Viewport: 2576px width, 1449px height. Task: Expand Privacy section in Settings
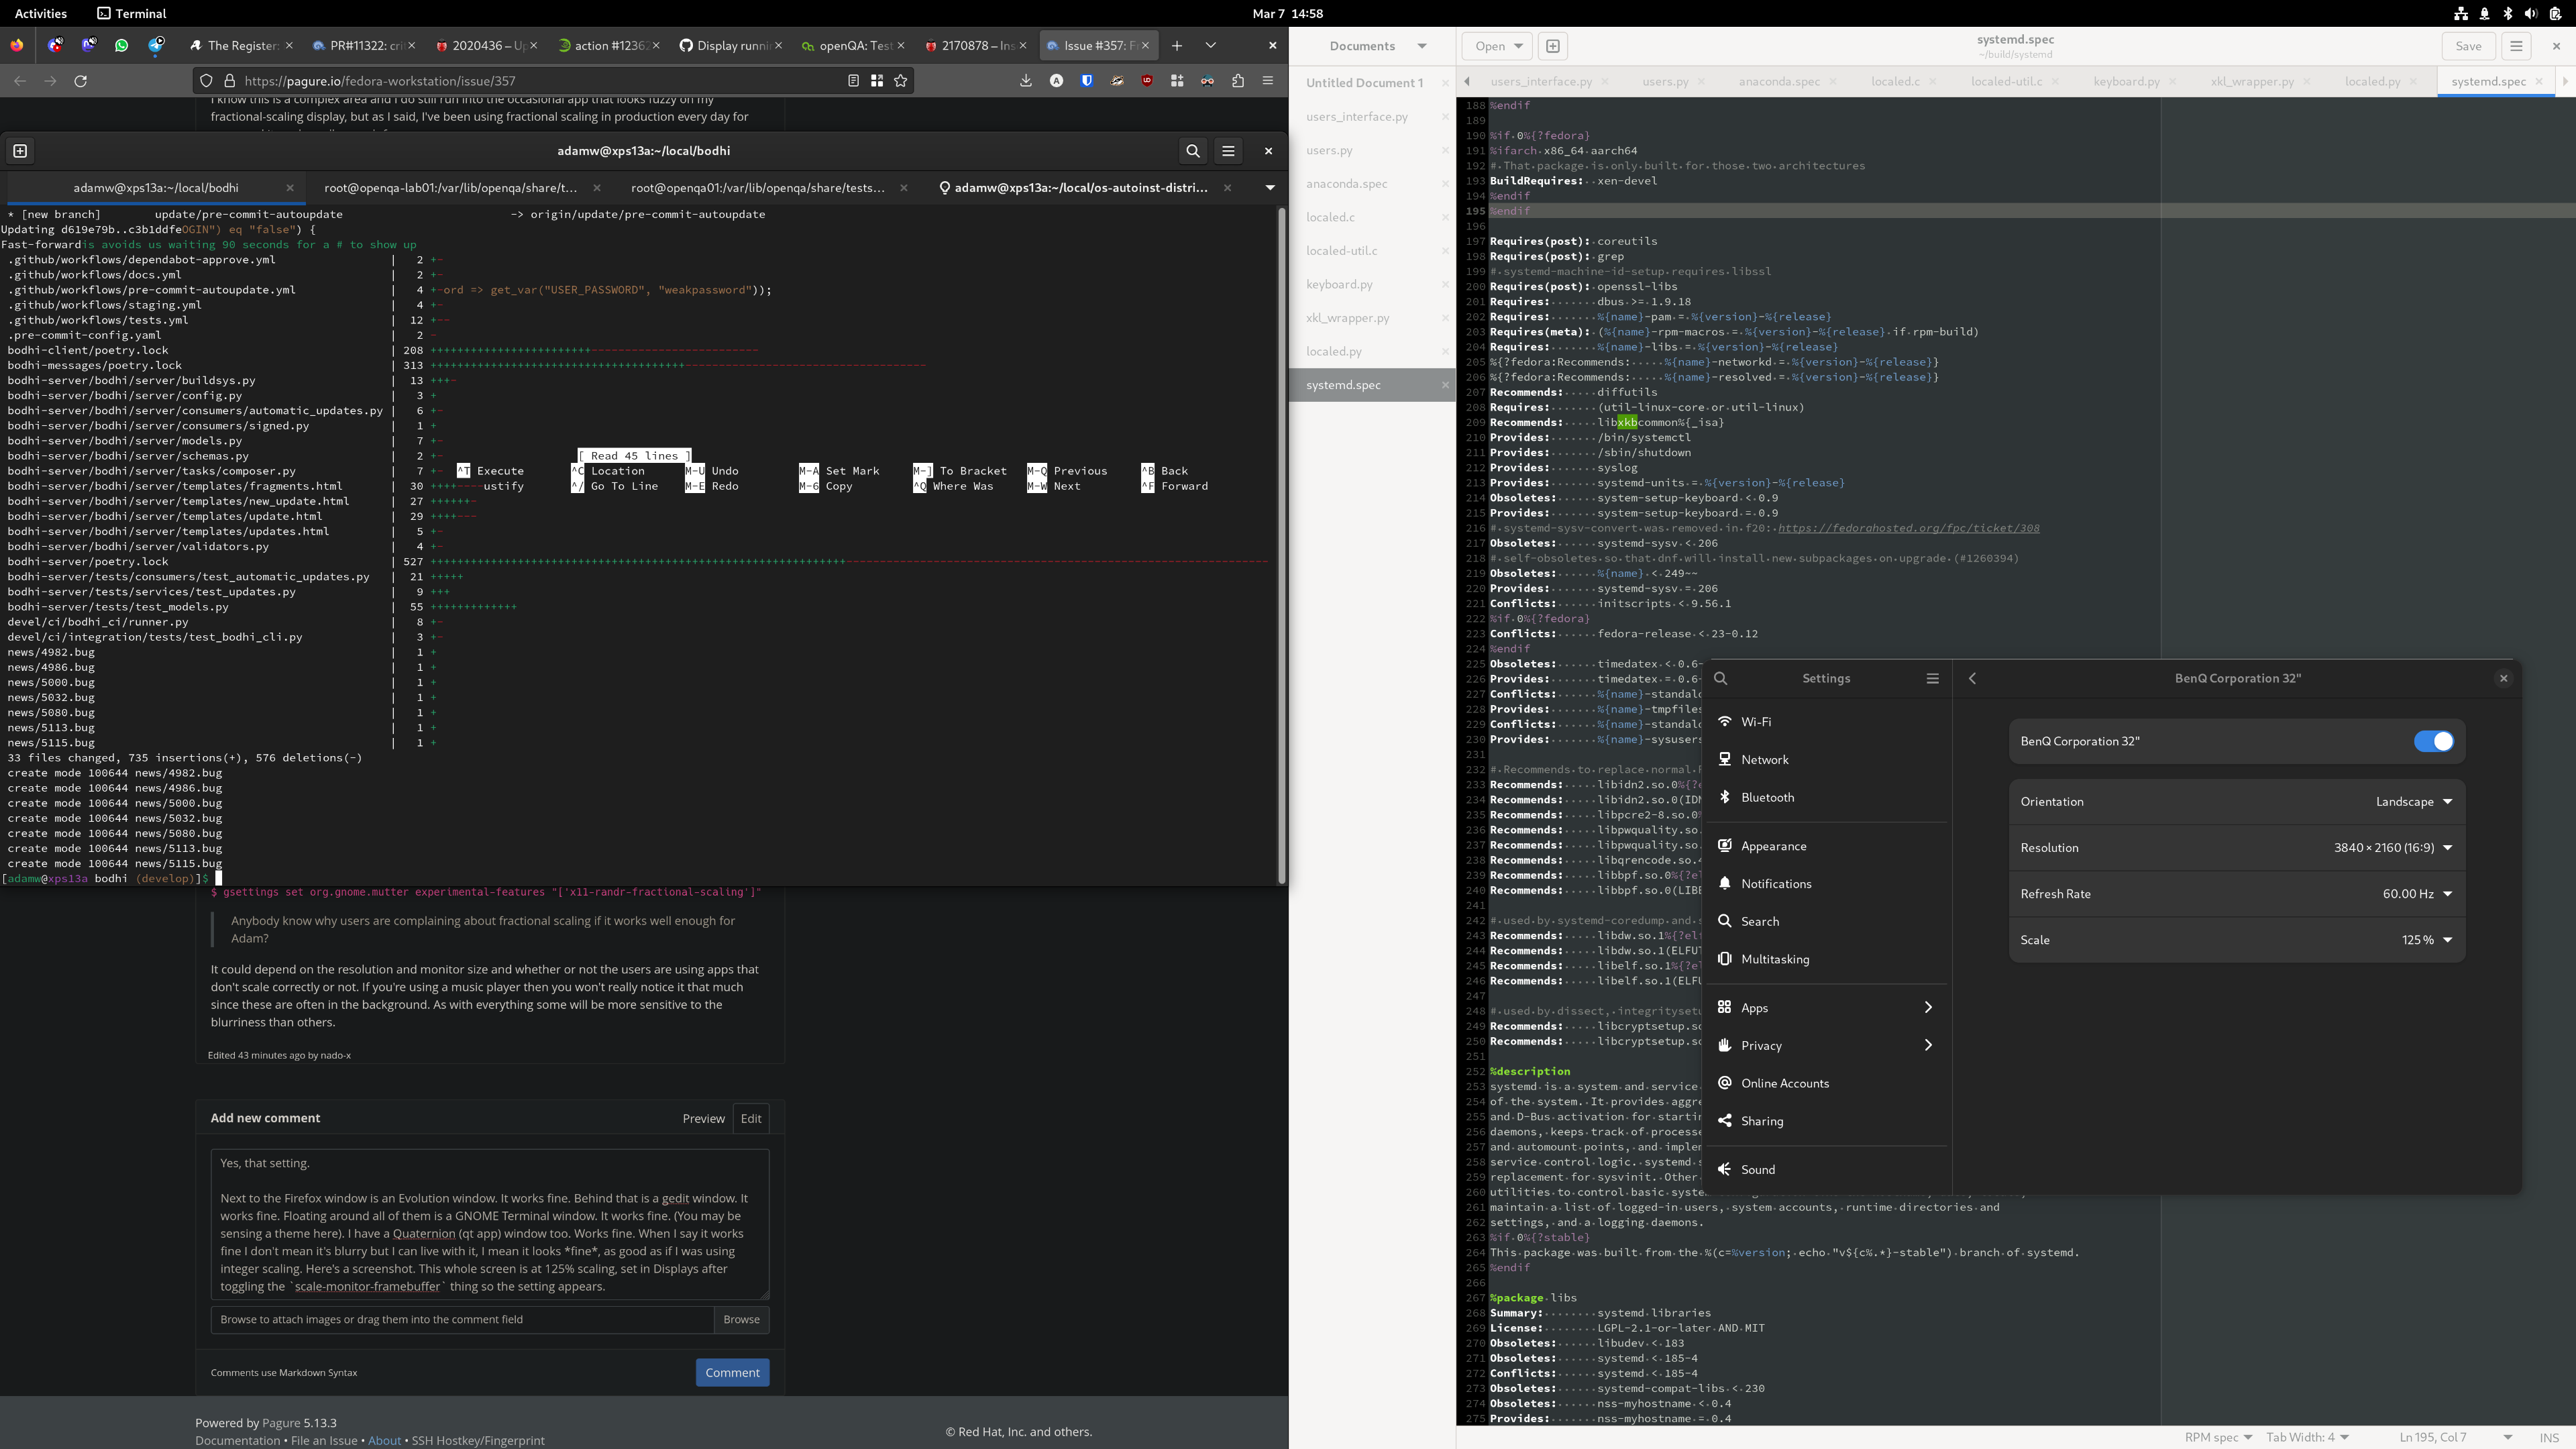click(1827, 1045)
